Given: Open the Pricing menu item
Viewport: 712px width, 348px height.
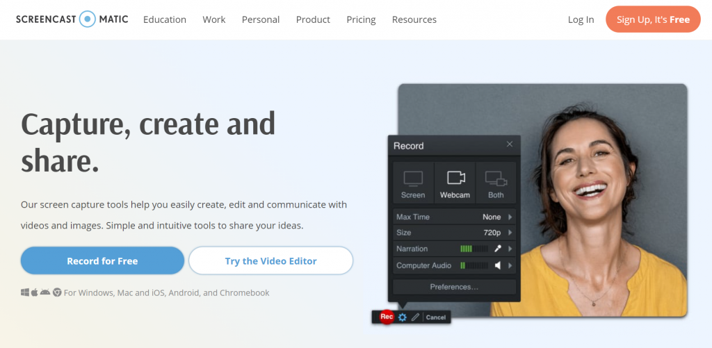Looking at the screenshot, I should 361,19.
